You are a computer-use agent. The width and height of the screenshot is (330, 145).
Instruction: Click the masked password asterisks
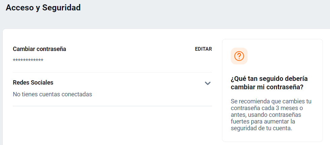pyautogui.click(x=28, y=60)
